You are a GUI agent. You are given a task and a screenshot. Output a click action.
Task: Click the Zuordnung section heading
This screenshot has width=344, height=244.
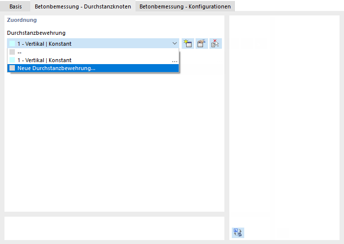click(x=22, y=20)
